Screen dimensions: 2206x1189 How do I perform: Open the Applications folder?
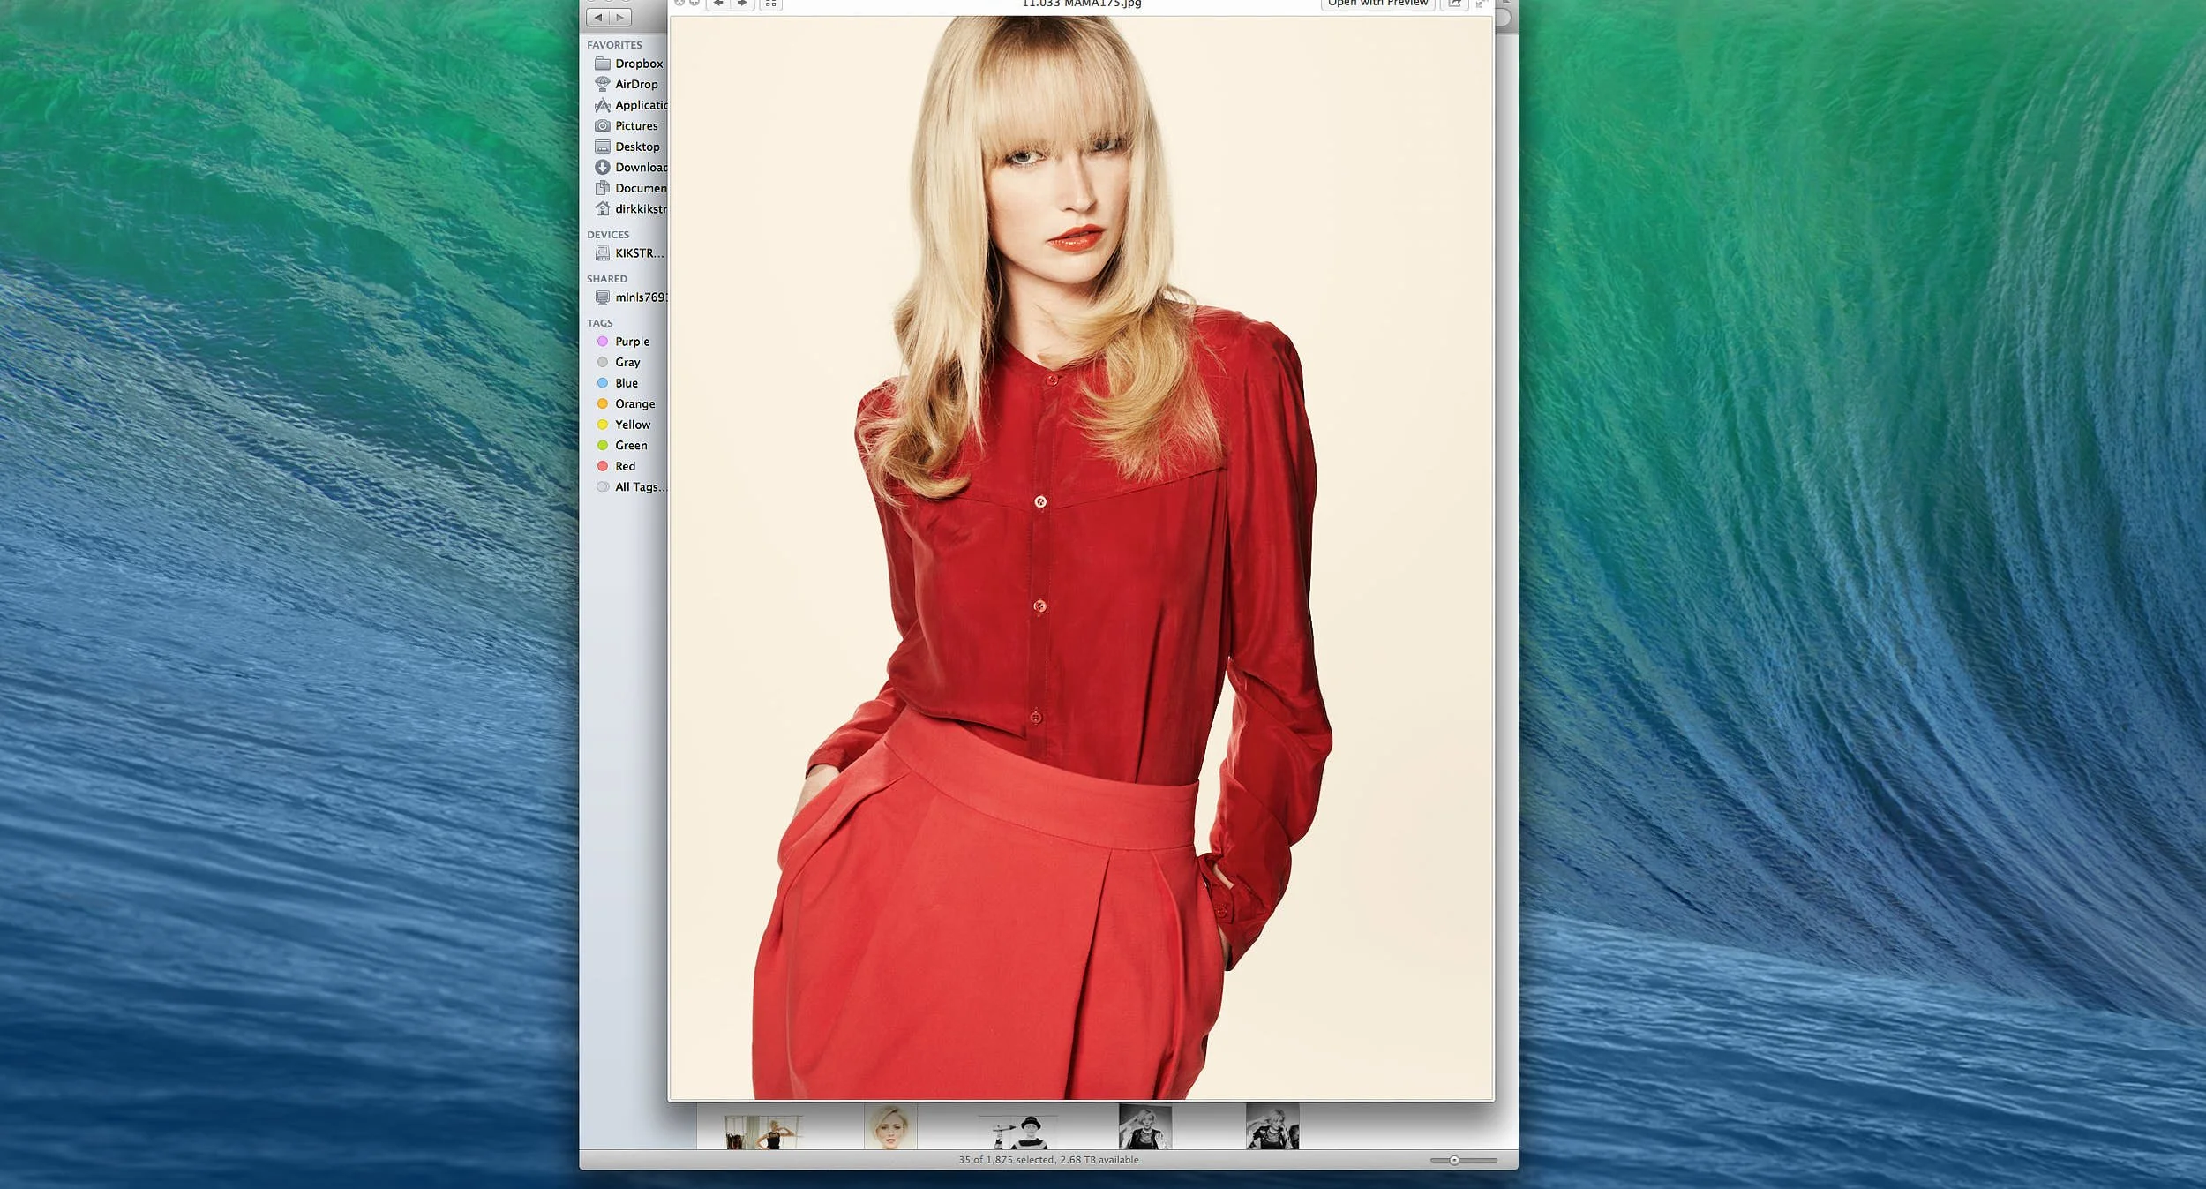coord(642,105)
